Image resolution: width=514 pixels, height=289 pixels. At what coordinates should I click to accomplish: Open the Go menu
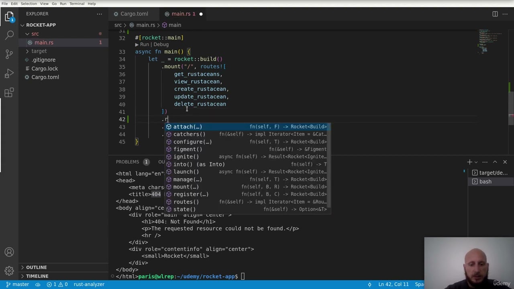(x=54, y=4)
